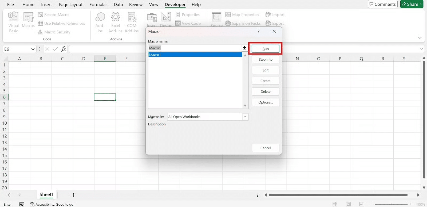
Task: Select the Sheet1 tab
Action: (46, 195)
